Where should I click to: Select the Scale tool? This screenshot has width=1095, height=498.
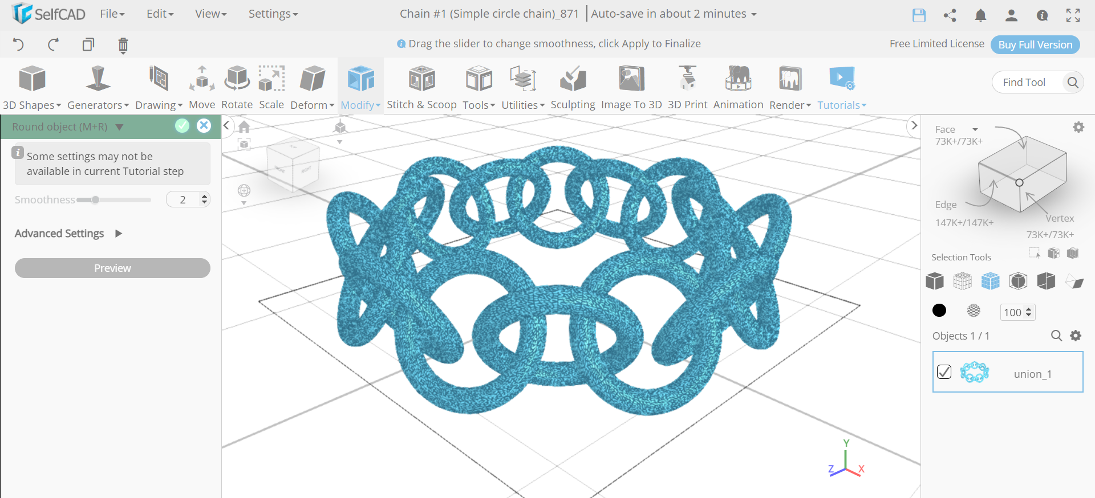[x=271, y=88]
